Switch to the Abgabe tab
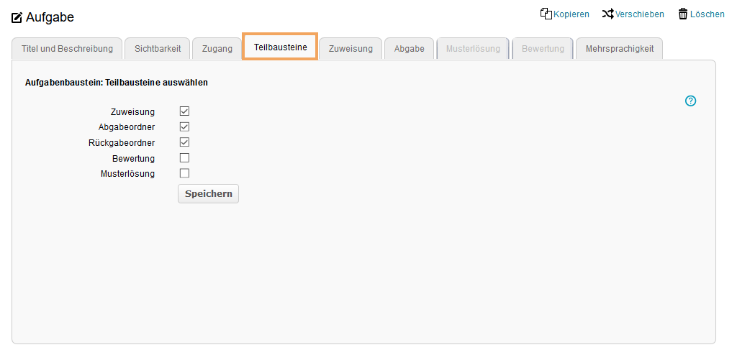Screen dimensions: 732x355 tap(409, 49)
